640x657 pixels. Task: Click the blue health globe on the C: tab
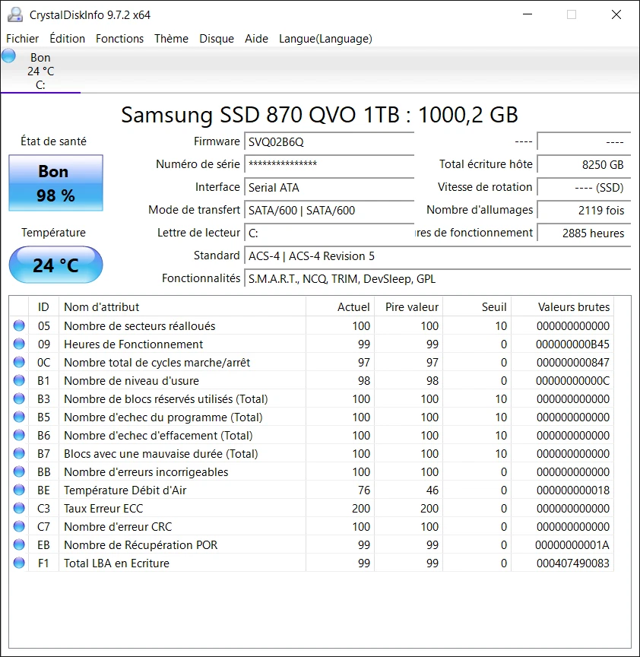click(x=8, y=55)
